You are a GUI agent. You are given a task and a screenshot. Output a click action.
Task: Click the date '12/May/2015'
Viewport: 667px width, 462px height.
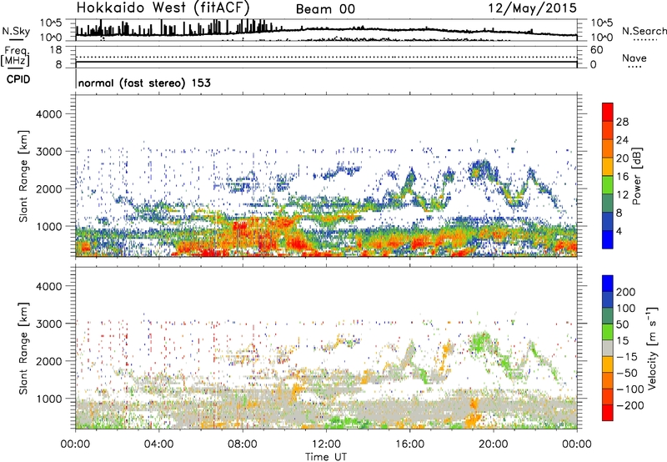pos(532,8)
